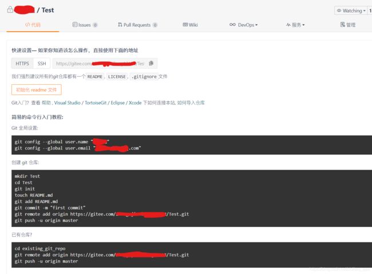This screenshot has height=274, width=372.
Task: Click the 'git add README.md' command line
Action: point(36,201)
